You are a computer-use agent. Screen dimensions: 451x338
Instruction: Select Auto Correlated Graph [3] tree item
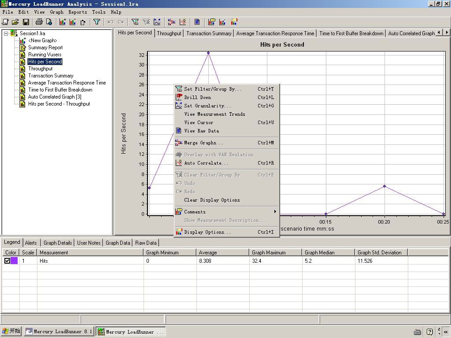tap(55, 97)
